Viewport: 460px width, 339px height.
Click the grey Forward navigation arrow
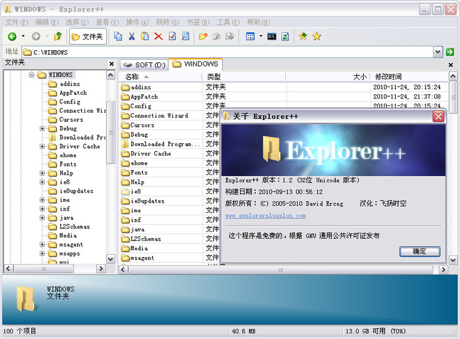click(x=36, y=37)
